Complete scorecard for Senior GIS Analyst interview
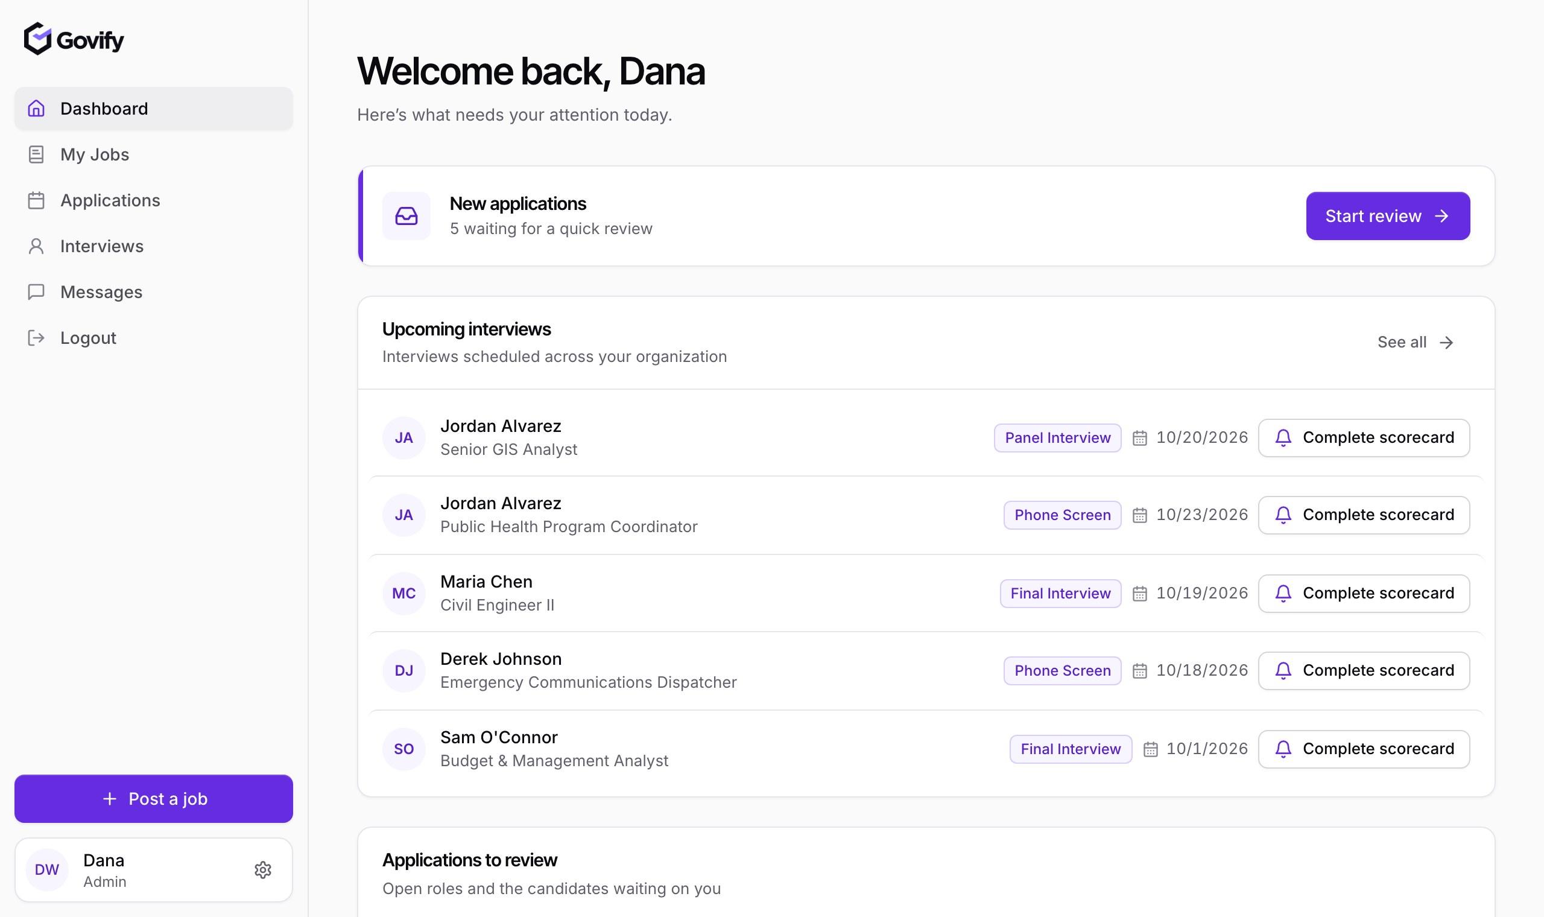Screen dimensions: 1544x917 (x=1364, y=437)
